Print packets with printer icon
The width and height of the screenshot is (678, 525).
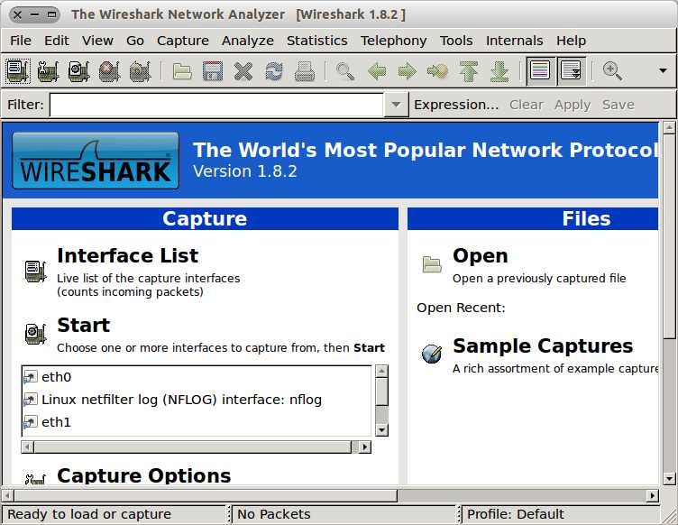[305, 71]
